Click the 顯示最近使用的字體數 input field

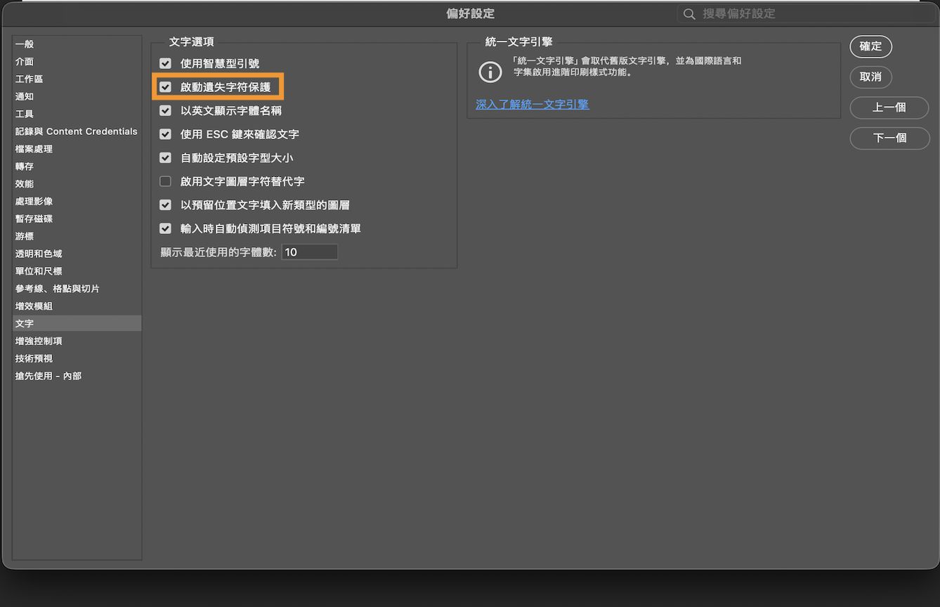point(309,252)
